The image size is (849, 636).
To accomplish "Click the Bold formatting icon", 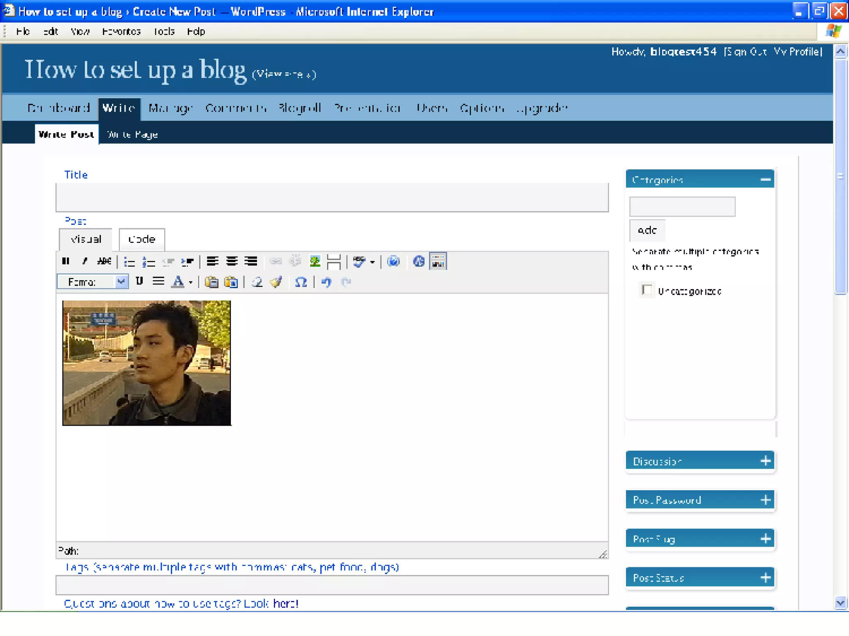I will [x=65, y=261].
